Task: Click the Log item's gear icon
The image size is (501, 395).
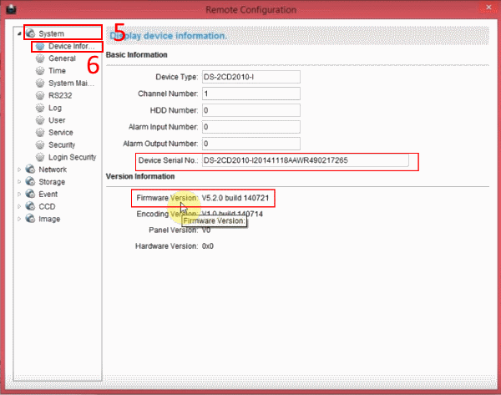Action: tap(39, 109)
